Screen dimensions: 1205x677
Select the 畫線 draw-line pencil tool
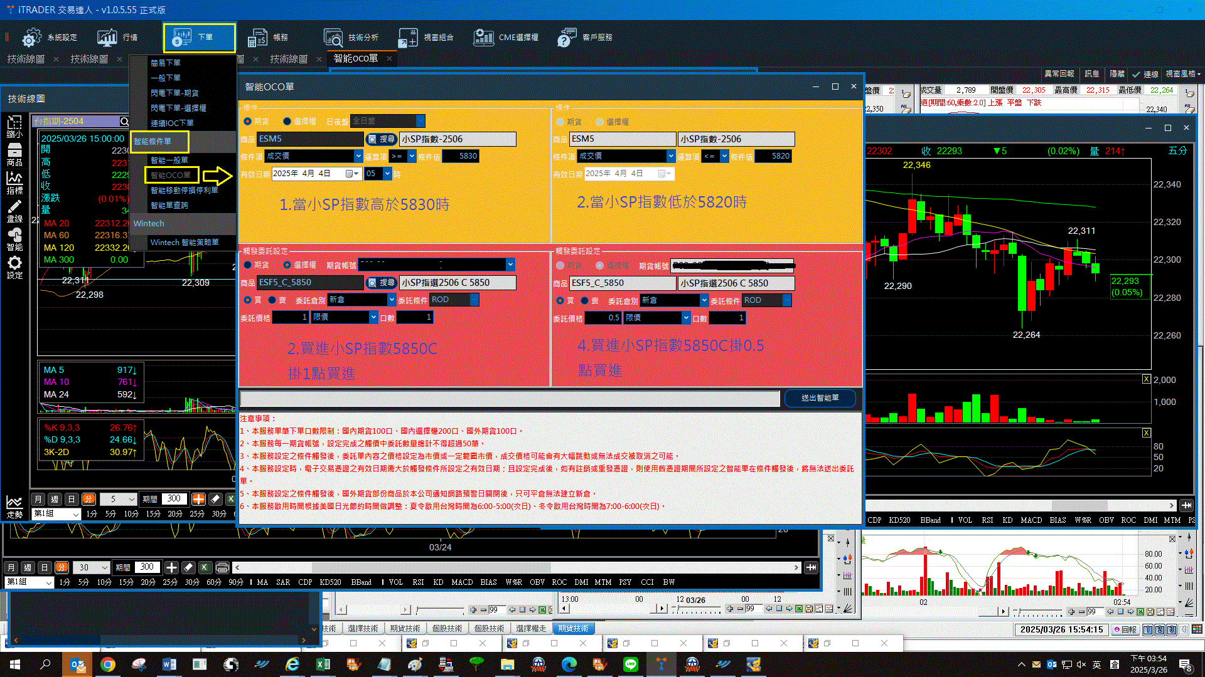click(14, 211)
